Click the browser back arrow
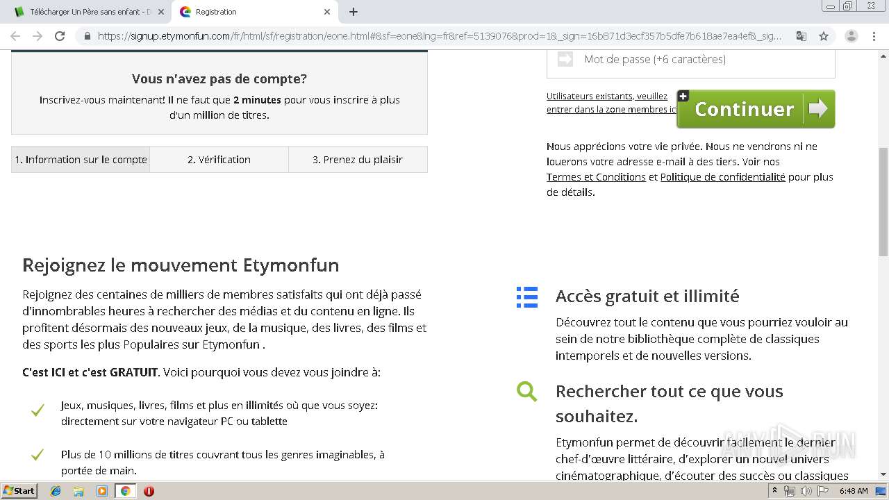The height and width of the screenshot is (500, 889). click(15, 36)
